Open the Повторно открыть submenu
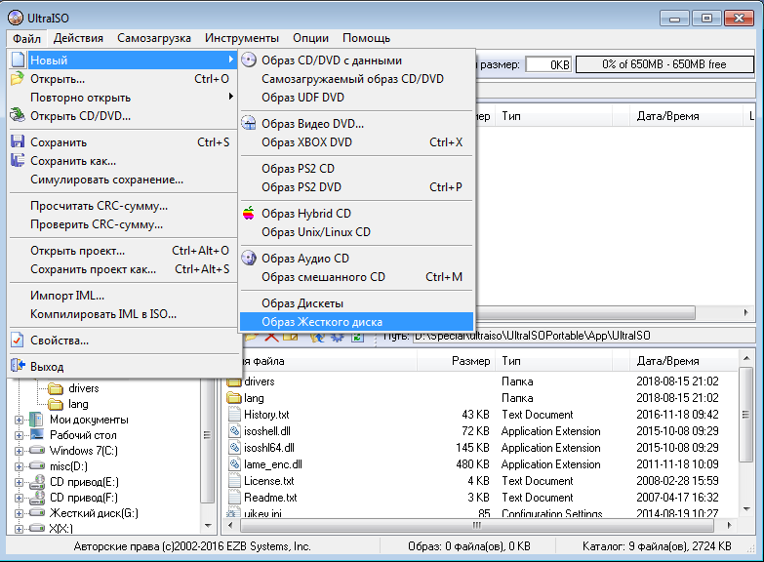764x562 pixels. click(123, 97)
